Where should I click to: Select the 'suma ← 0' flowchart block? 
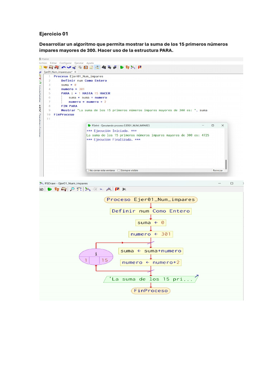point(151,223)
